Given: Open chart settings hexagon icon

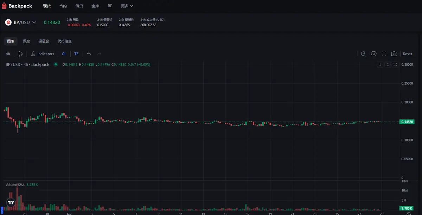Looking at the screenshot, I should (x=374, y=54).
